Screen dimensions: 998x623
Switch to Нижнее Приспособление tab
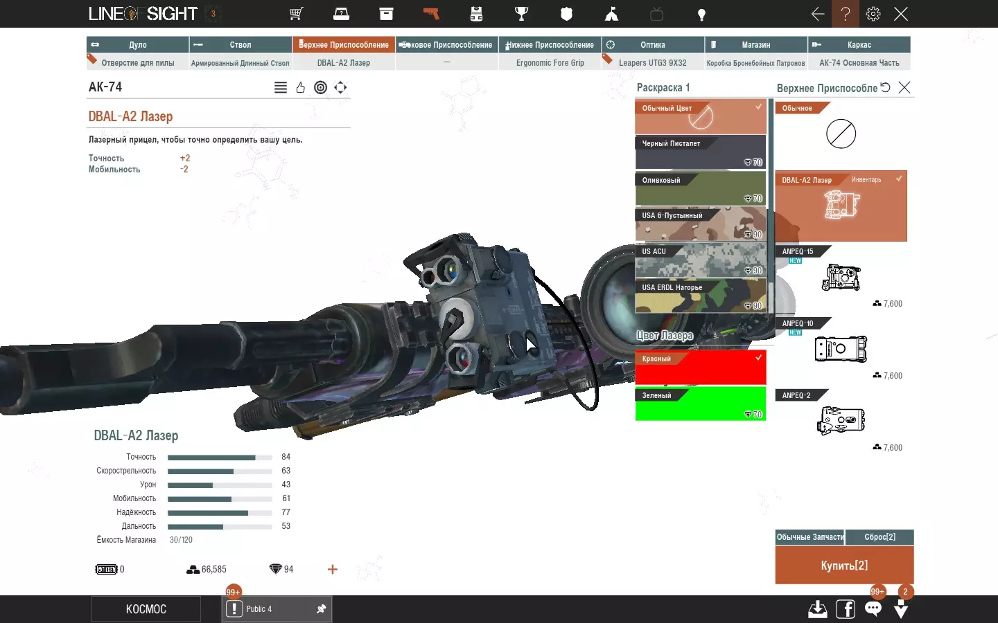tap(550, 45)
